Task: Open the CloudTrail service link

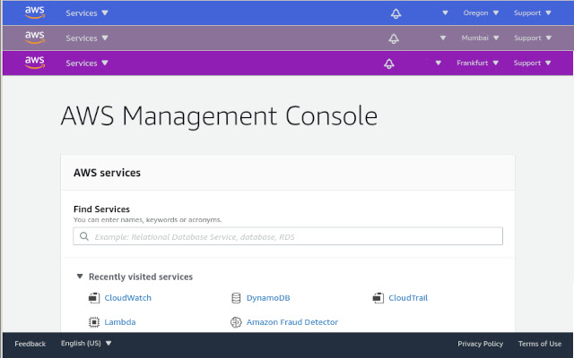Action: (408, 298)
